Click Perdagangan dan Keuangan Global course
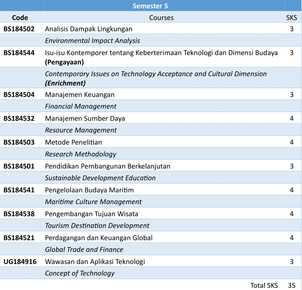The image size is (302, 290). pyautogui.click(x=99, y=238)
